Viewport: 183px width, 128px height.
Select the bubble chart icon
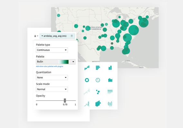98,92
